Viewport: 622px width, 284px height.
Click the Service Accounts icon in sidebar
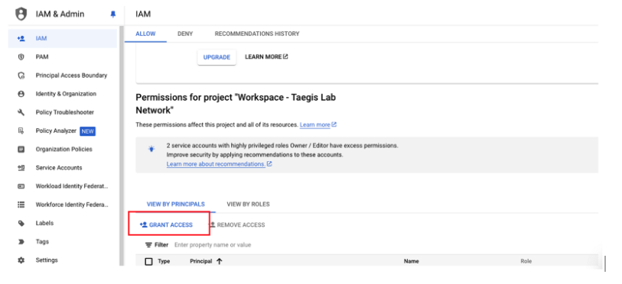pos(21,168)
